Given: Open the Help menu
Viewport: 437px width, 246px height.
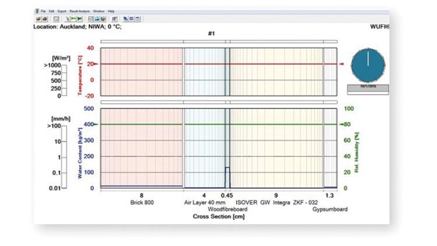Looking at the screenshot, I should pyautogui.click(x=111, y=11).
